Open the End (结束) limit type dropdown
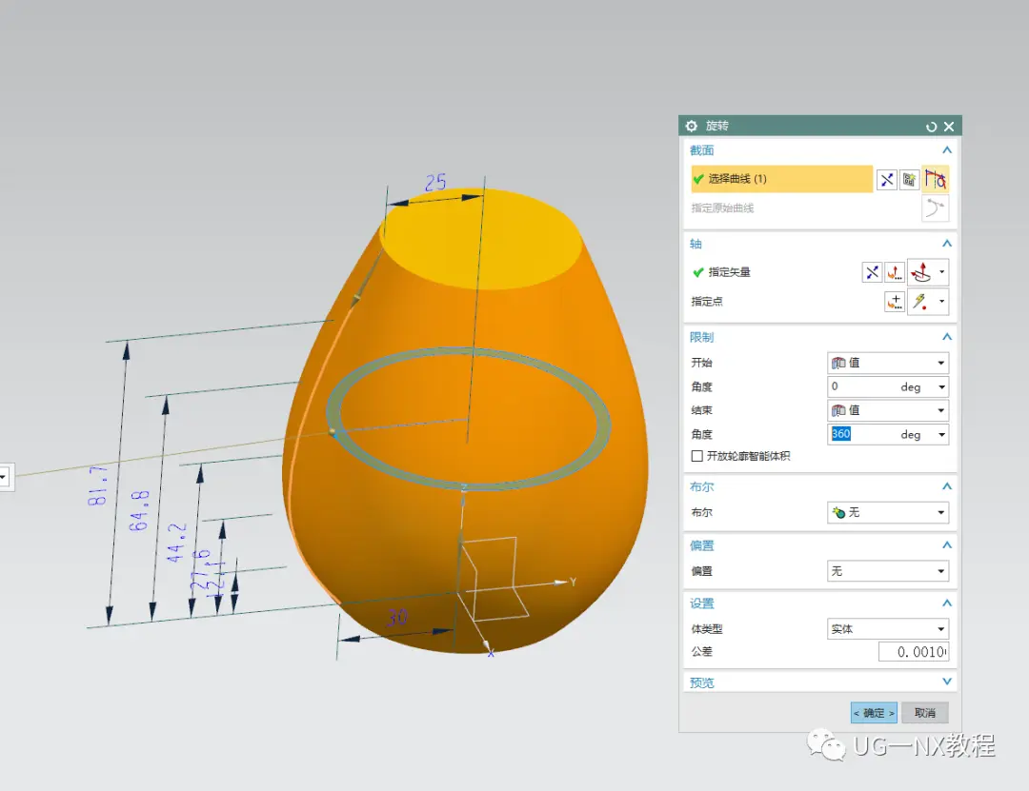Viewport: 1029px width, 791px height. click(x=888, y=410)
